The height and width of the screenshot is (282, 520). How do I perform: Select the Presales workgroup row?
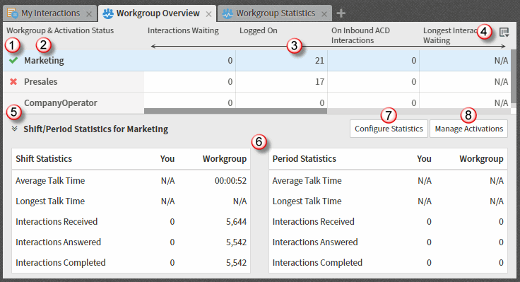(257, 81)
